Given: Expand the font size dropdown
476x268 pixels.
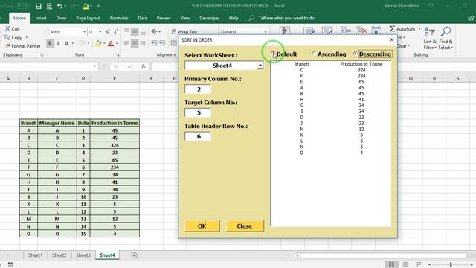Looking at the screenshot, I should click(100, 32).
